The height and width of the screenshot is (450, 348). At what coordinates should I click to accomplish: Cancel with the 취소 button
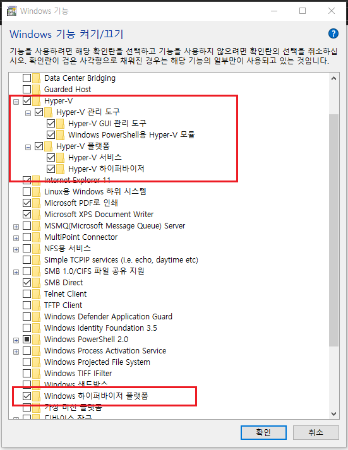pyautogui.click(x=316, y=432)
